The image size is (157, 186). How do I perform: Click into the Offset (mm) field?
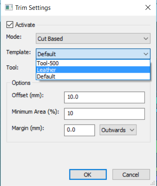(104, 97)
